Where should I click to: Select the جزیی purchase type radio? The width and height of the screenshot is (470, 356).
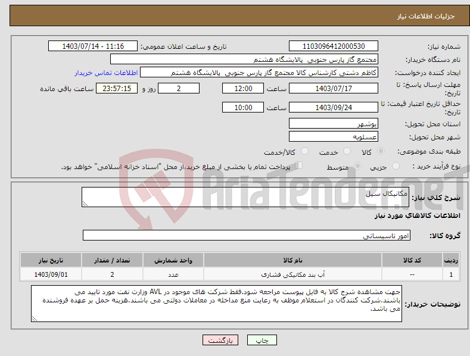(x=396, y=165)
